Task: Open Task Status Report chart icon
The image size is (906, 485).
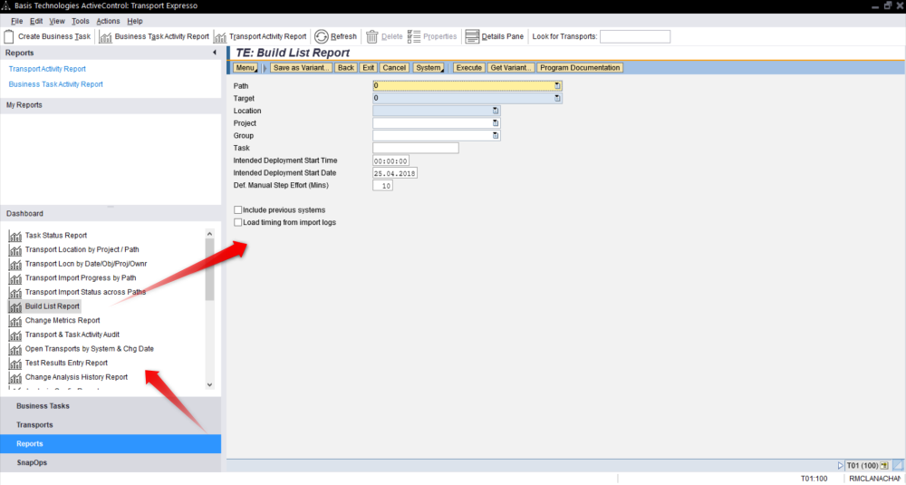Action: coord(15,236)
